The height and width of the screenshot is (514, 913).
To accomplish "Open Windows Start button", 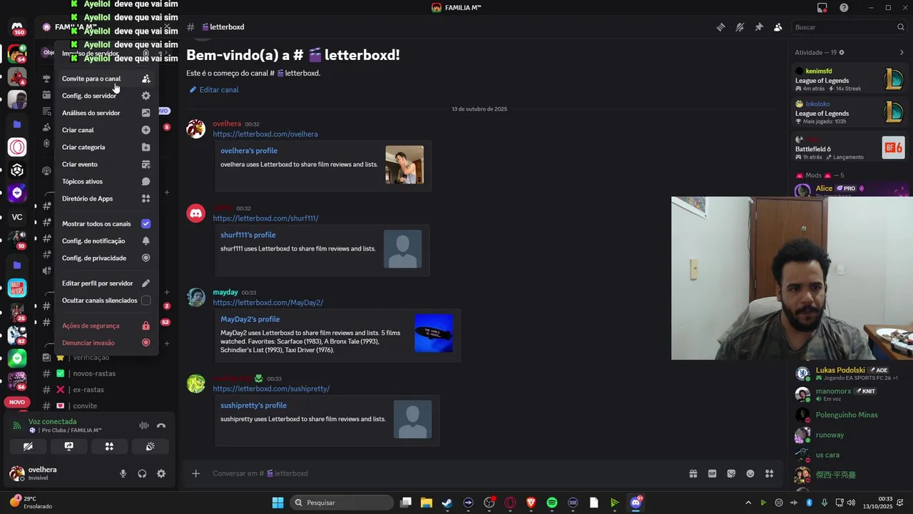I will click(278, 503).
